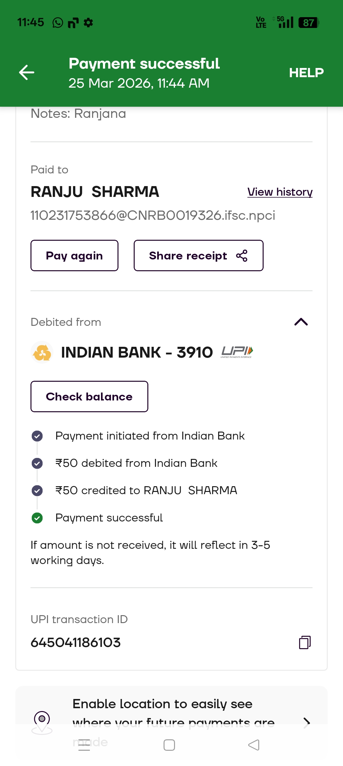
Task: Open the Enable location prompt chevron
Action: [306, 723]
